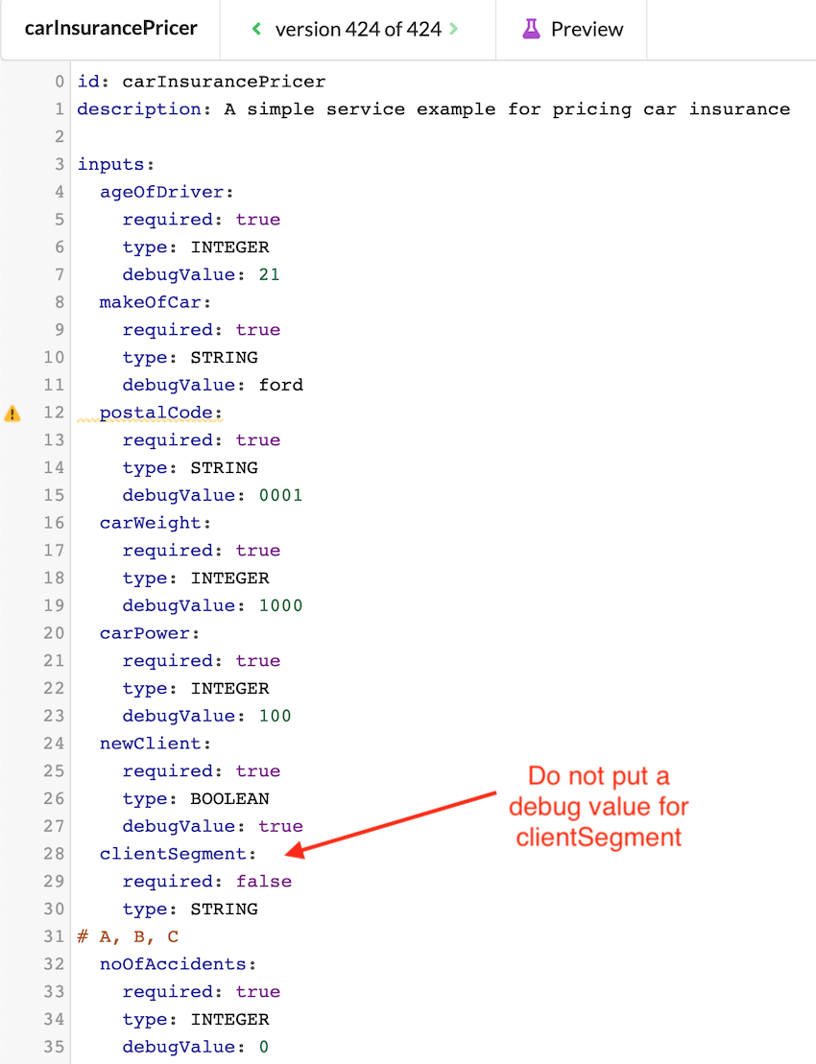Click the warning triangle beside line 12
Viewport: 816px width, 1064px height.
tap(12, 413)
